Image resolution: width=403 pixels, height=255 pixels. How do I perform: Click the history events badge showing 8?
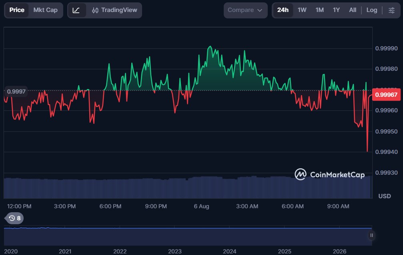(x=15, y=218)
